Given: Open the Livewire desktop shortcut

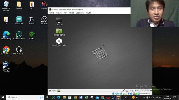Looking at the screenshot, I should tap(44, 5).
